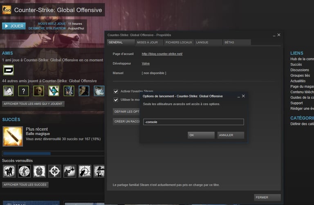Image resolution: width=314 pixels, height=205 pixels.
Task: Open the Actualités link
Action: point(298,81)
